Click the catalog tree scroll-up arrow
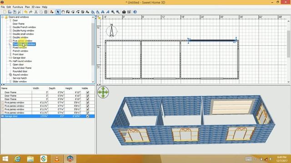Viewport: 291px width, 163px height. (93, 17)
